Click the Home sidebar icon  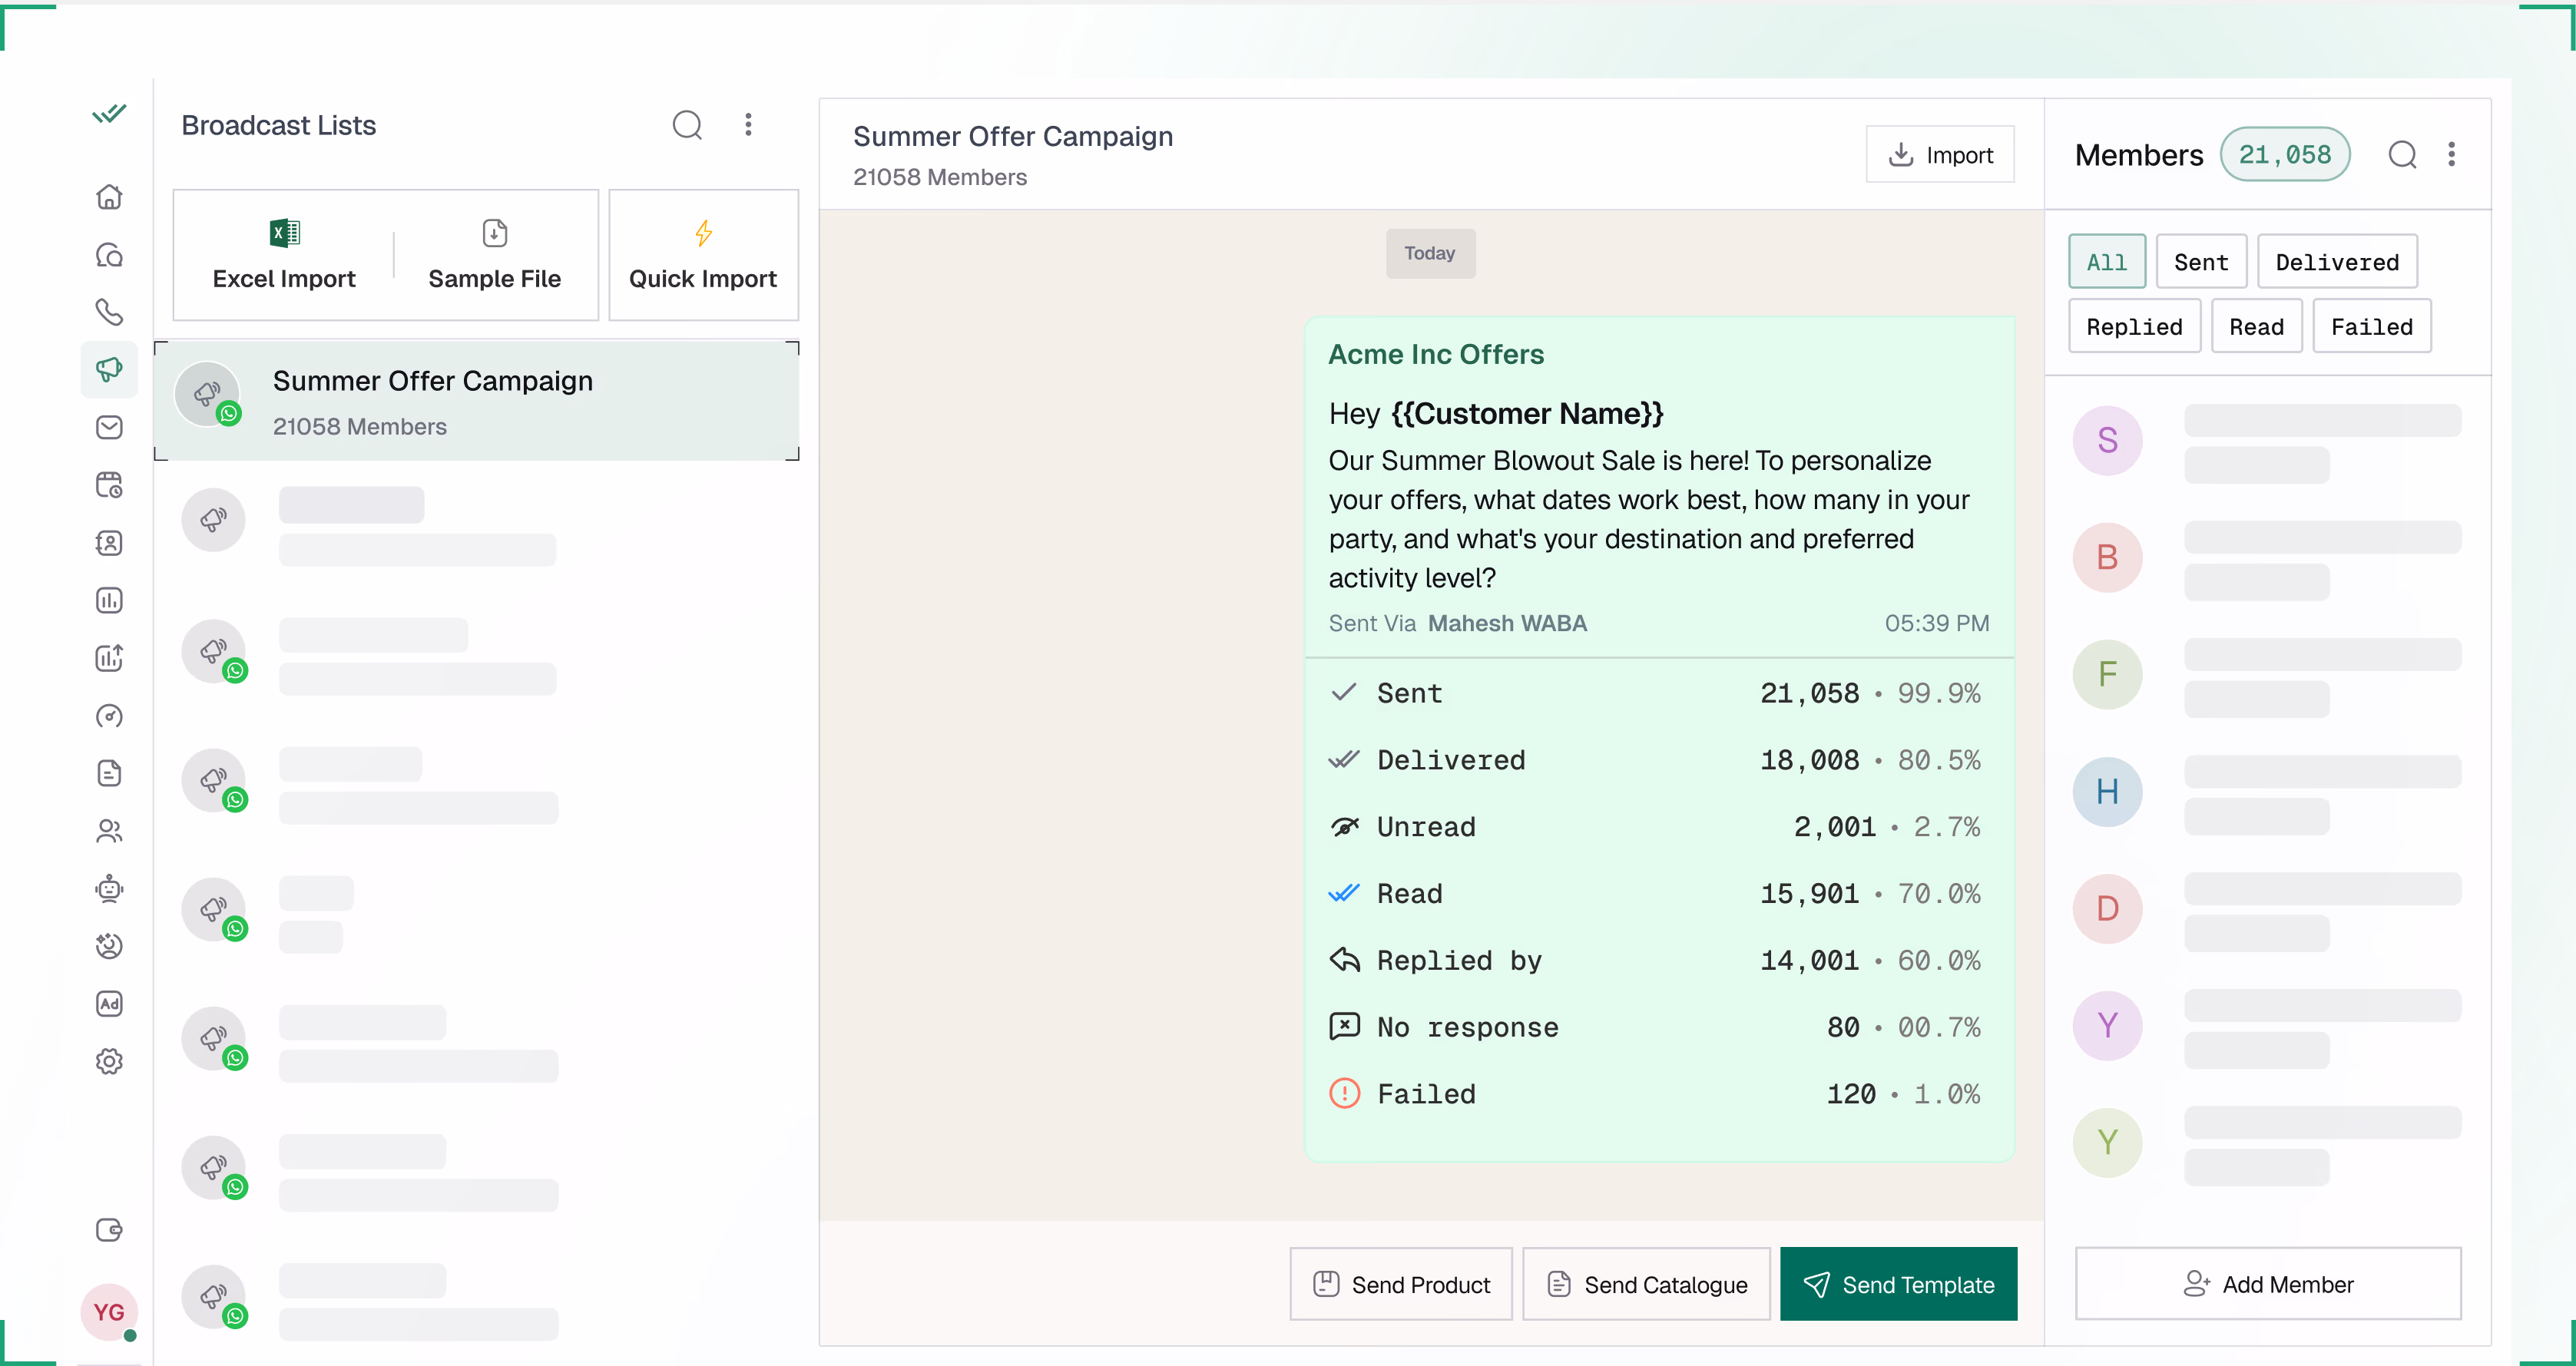(x=109, y=197)
